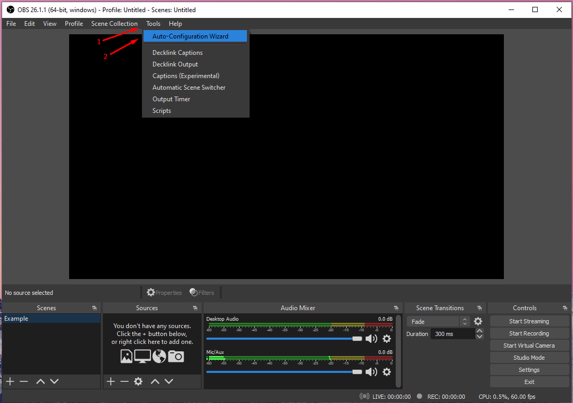The height and width of the screenshot is (403, 573).
Task: Move scene down in Scenes list
Action: [54, 381]
